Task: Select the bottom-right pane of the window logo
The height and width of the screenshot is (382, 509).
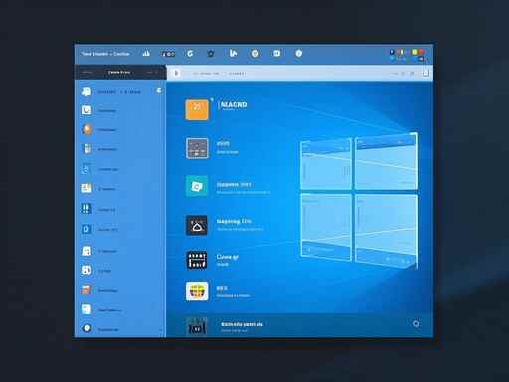Action: (386, 232)
